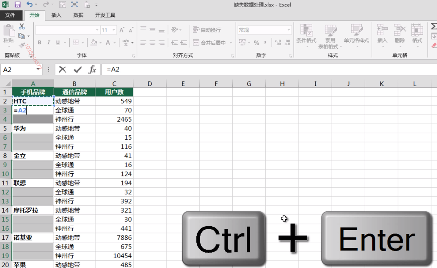Decrease the cell indent

[x=174, y=43]
